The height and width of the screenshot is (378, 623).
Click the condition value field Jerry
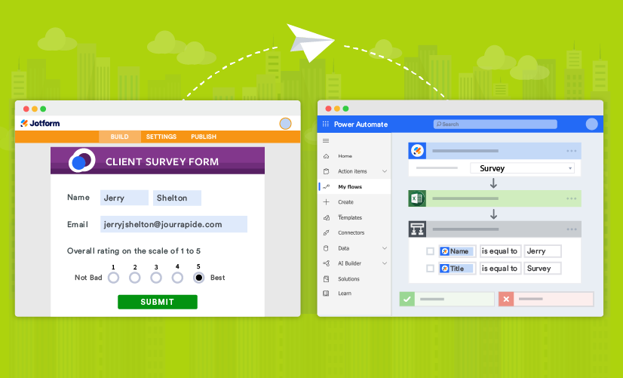pos(542,251)
